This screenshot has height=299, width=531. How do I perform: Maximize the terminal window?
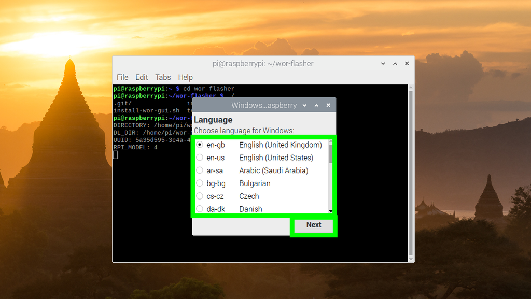[x=395, y=63]
